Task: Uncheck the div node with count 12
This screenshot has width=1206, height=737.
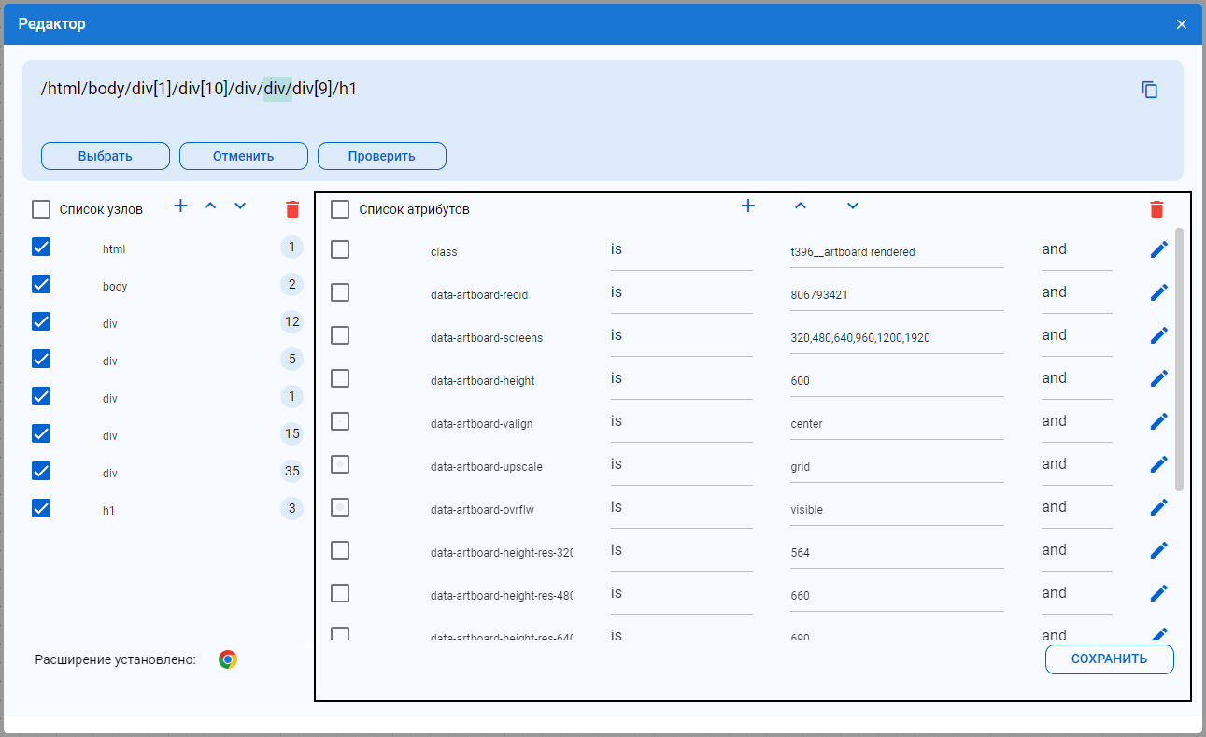Action: click(x=41, y=321)
